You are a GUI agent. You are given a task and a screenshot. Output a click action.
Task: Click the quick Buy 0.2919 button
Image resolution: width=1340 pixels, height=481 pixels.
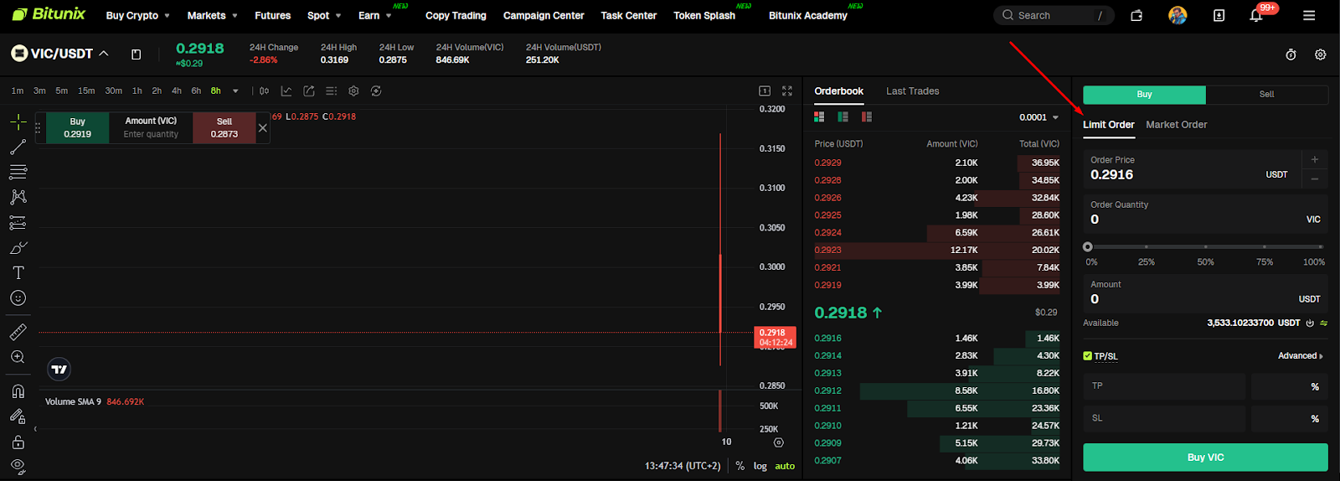tap(77, 127)
